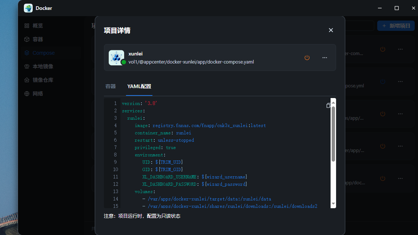Viewport: 418px width, 235px height.
Task: Toggle power for xunlei project
Action: pos(307,58)
